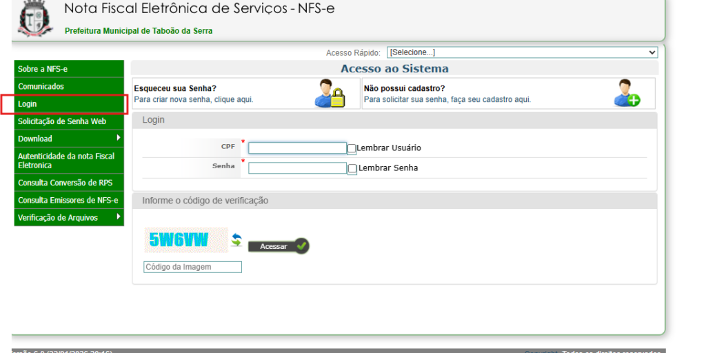This screenshot has height=353, width=706.
Task: Open Sobre a NFS-e menu item
Action: 43,69
